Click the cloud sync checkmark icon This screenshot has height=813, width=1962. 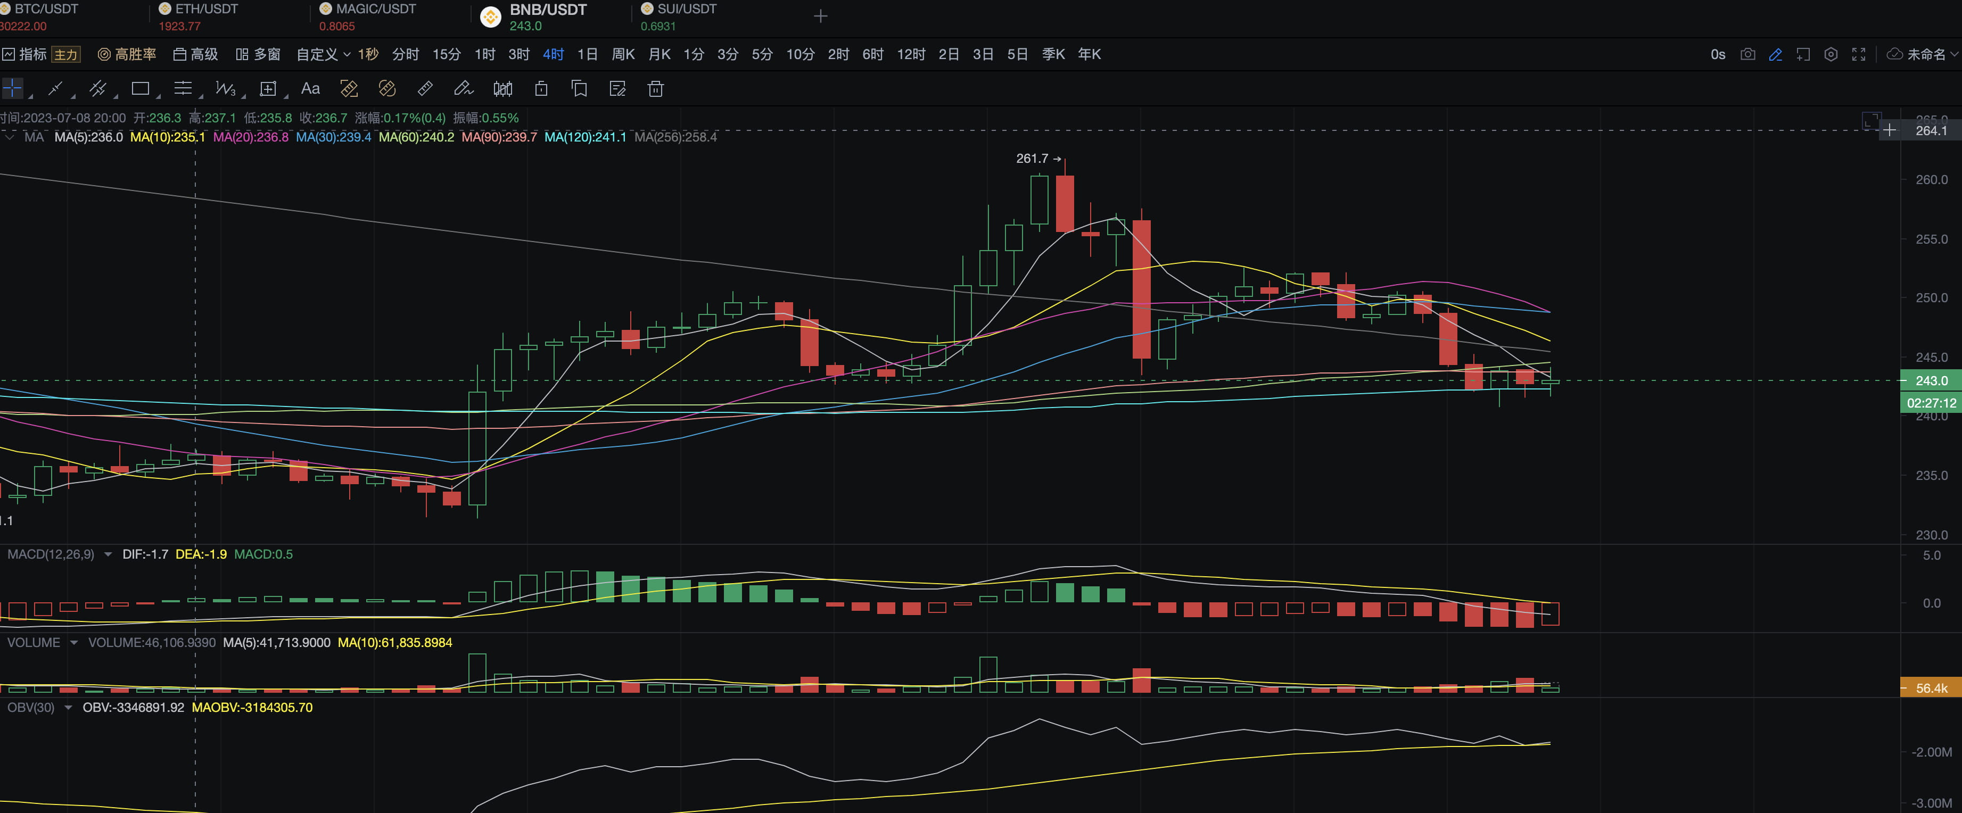(1894, 54)
